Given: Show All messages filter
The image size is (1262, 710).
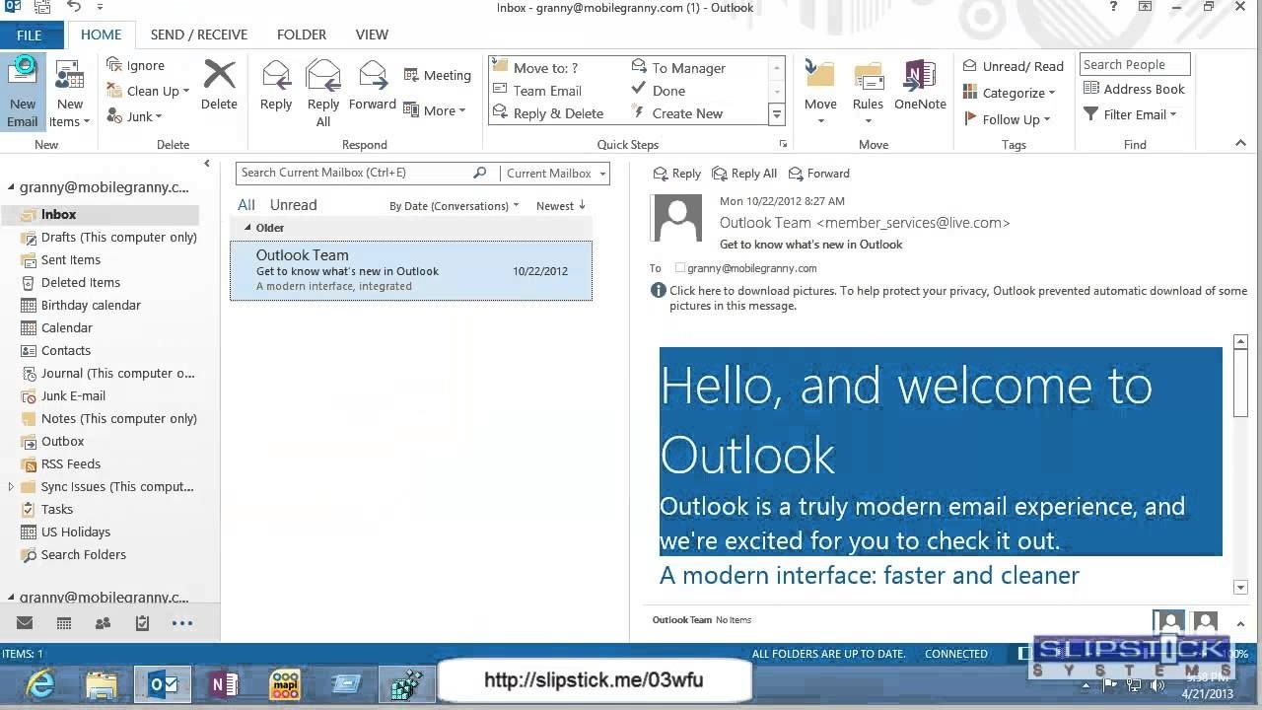Looking at the screenshot, I should [246, 205].
